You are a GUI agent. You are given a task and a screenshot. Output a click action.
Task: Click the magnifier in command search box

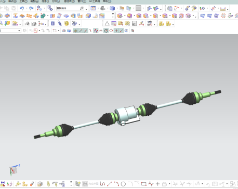(x=82, y=8)
